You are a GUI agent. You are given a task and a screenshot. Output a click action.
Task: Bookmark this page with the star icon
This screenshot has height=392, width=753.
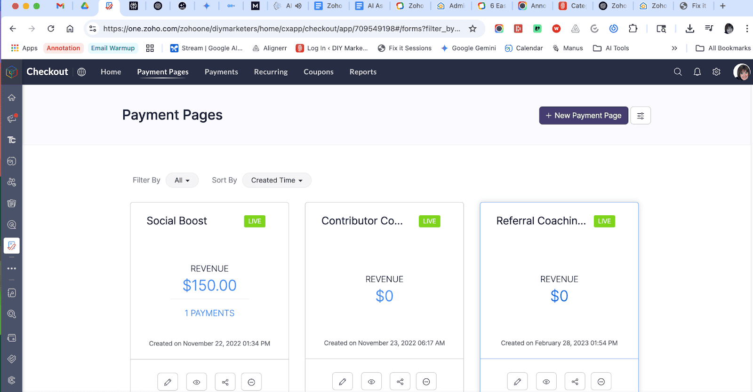coord(473,29)
